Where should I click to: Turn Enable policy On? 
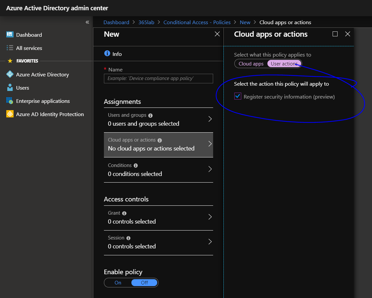118,282
